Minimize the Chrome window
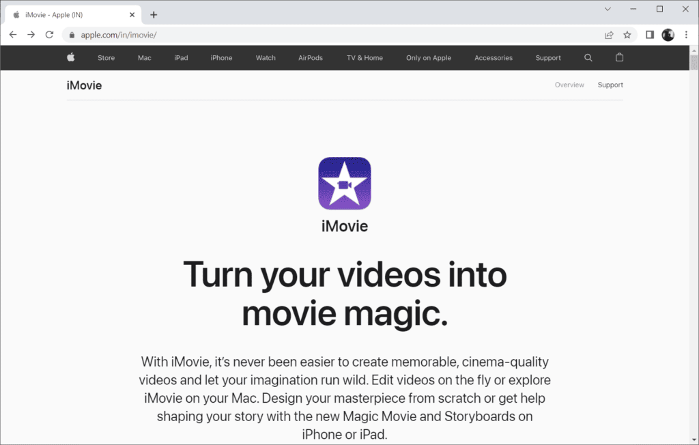This screenshot has width=699, height=445. pos(633,9)
